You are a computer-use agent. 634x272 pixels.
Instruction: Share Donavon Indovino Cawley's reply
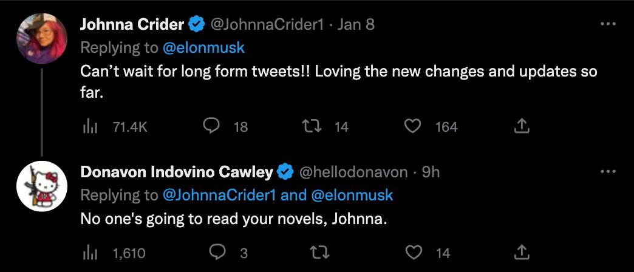click(x=522, y=252)
